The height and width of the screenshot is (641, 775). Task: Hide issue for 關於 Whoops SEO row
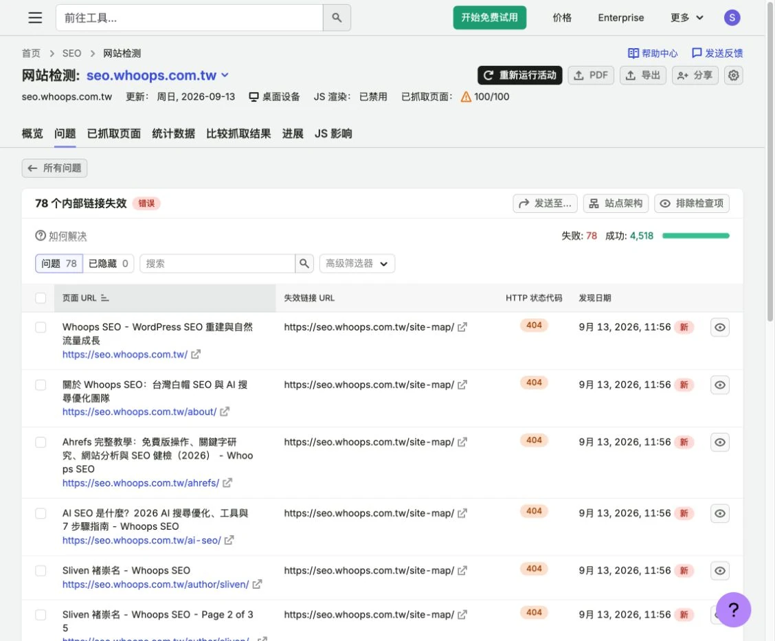click(x=719, y=385)
